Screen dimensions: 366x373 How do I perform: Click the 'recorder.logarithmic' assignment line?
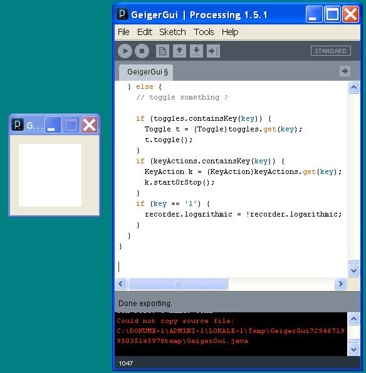(x=243, y=214)
